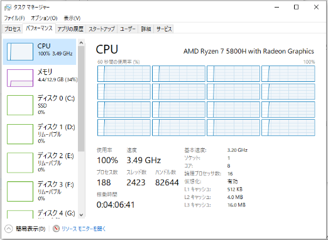Open ディスク 4 (G:) performance view

(40, 213)
